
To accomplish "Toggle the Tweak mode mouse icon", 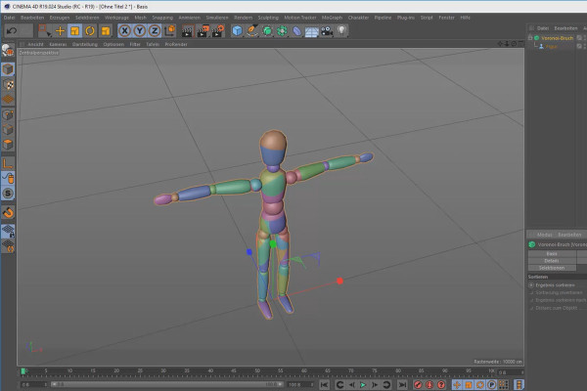I will pyautogui.click(x=8, y=178).
